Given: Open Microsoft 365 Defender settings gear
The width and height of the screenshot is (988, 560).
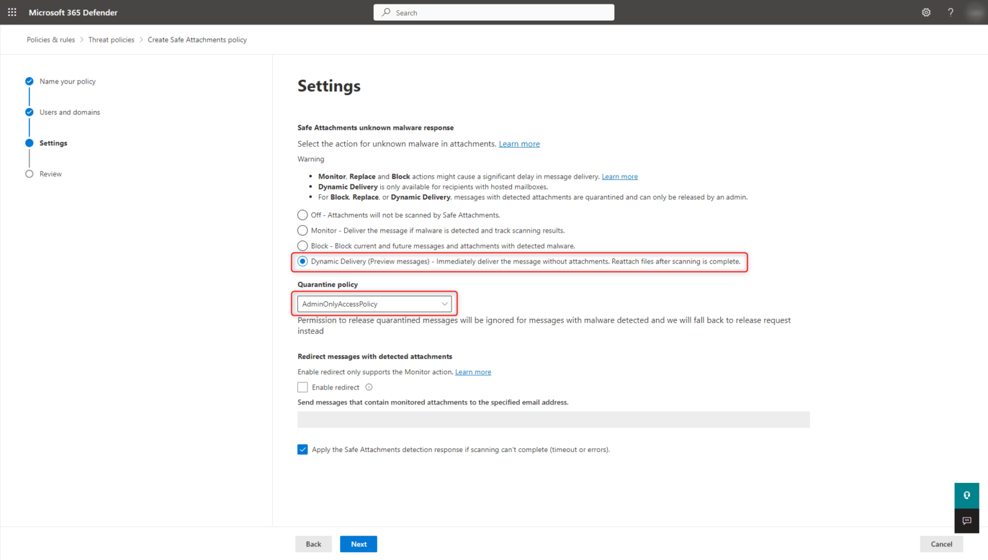Looking at the screenshot, I should point(926,12).
